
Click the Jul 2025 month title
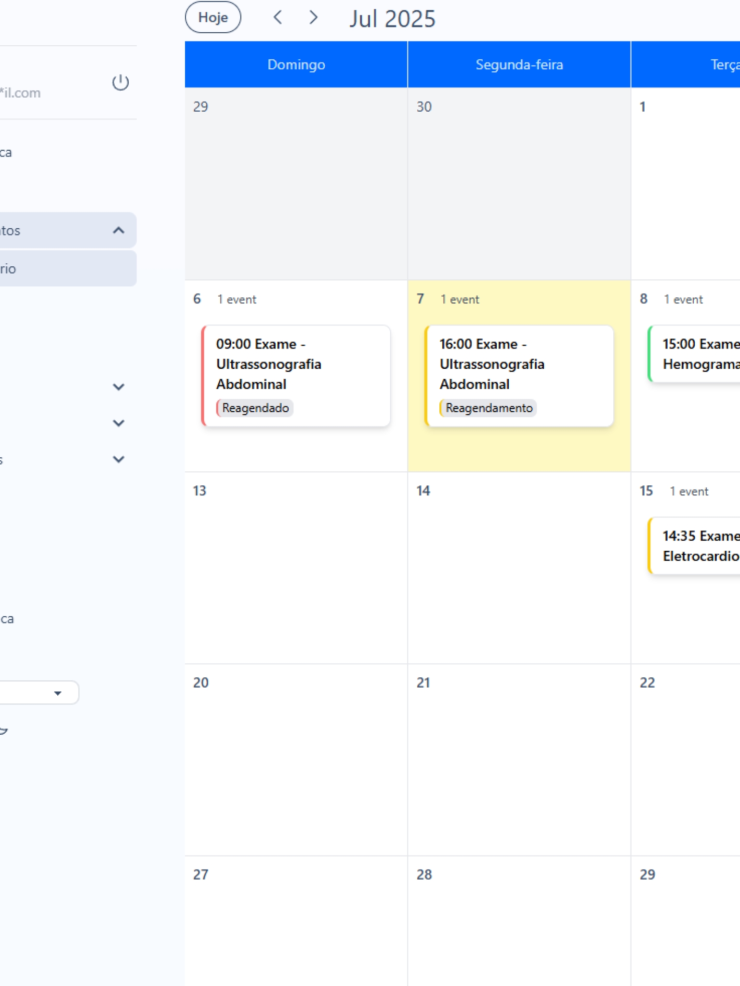click(x=392, y=19)
